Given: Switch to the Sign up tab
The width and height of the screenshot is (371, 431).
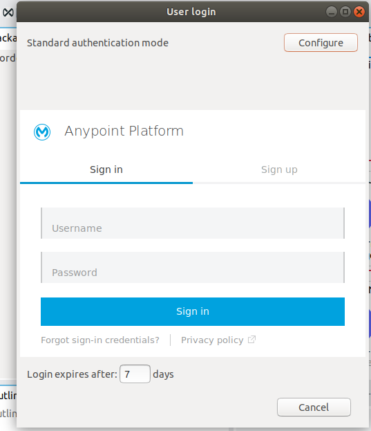Looking at the screenshot, I should coord(279,169).
